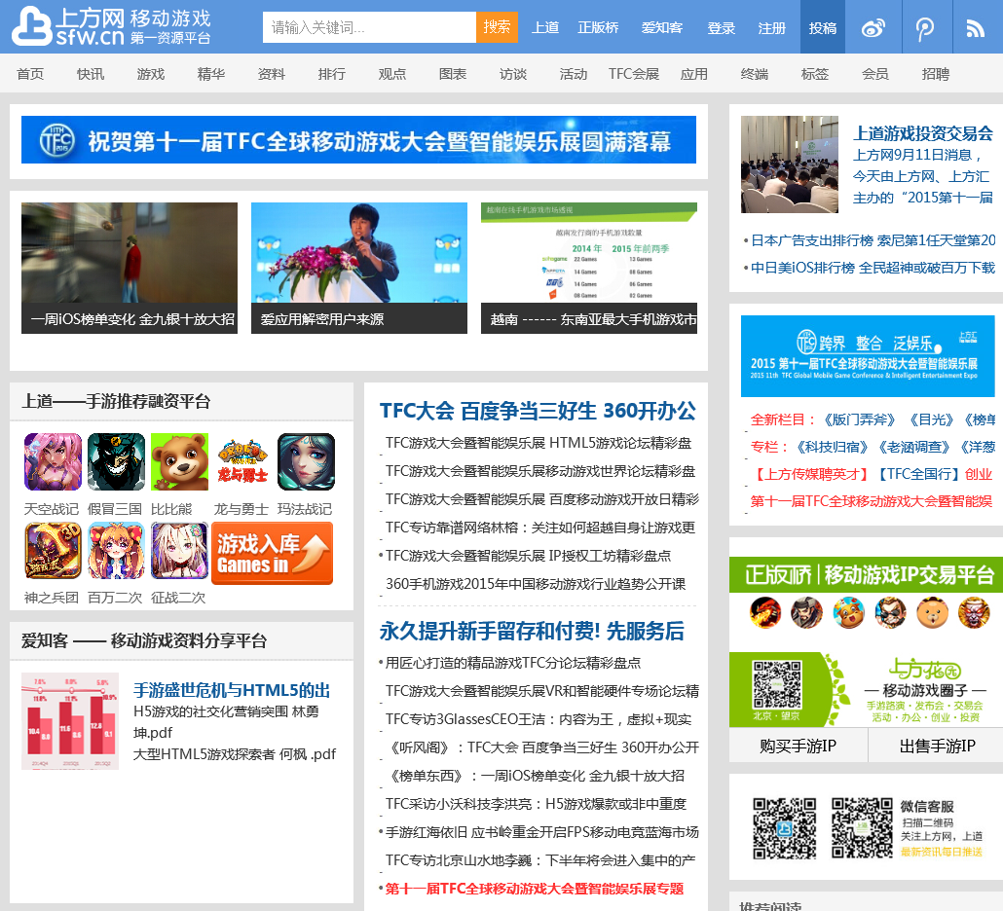The width and height of the screenshot is (1003, 911).
Task: Click the first WeChat service QR code
Action: point(784,828)
